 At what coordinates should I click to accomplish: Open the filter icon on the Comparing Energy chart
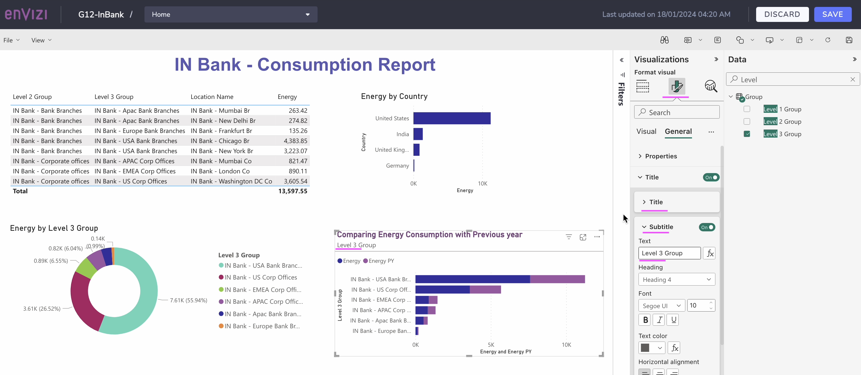[x=569, y=237]
